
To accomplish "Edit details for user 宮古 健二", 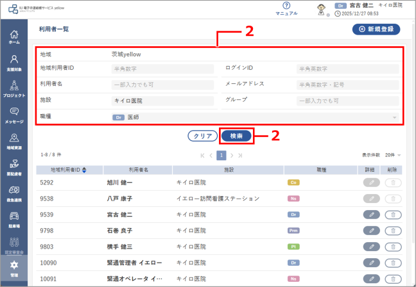I will (371, 215).
